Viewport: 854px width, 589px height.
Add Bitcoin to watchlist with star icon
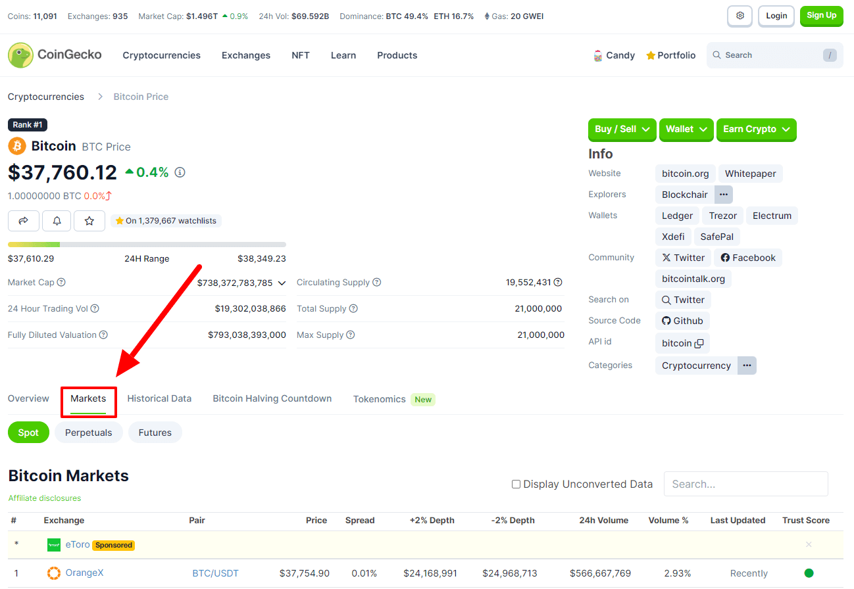coord(89,221)
